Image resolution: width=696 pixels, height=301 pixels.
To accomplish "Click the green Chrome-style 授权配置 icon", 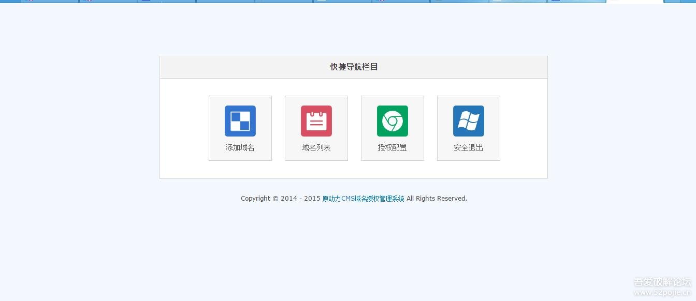I will pyautogui.click(x=392, y=121).
